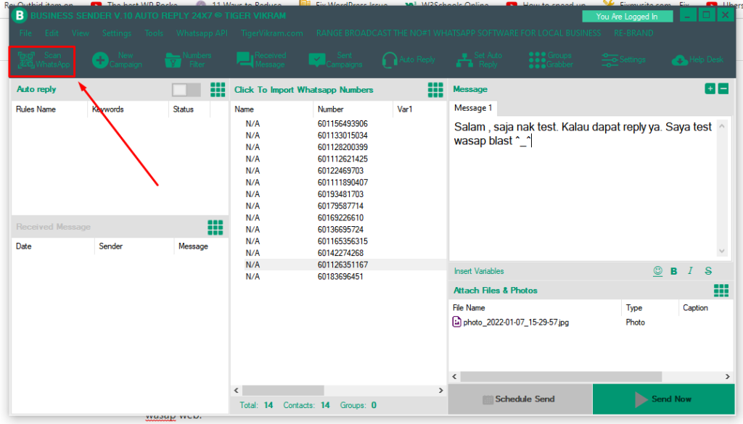Open the Attach Files & Photos grid icon
Viewport: 743px width, 424px height.
721,291
